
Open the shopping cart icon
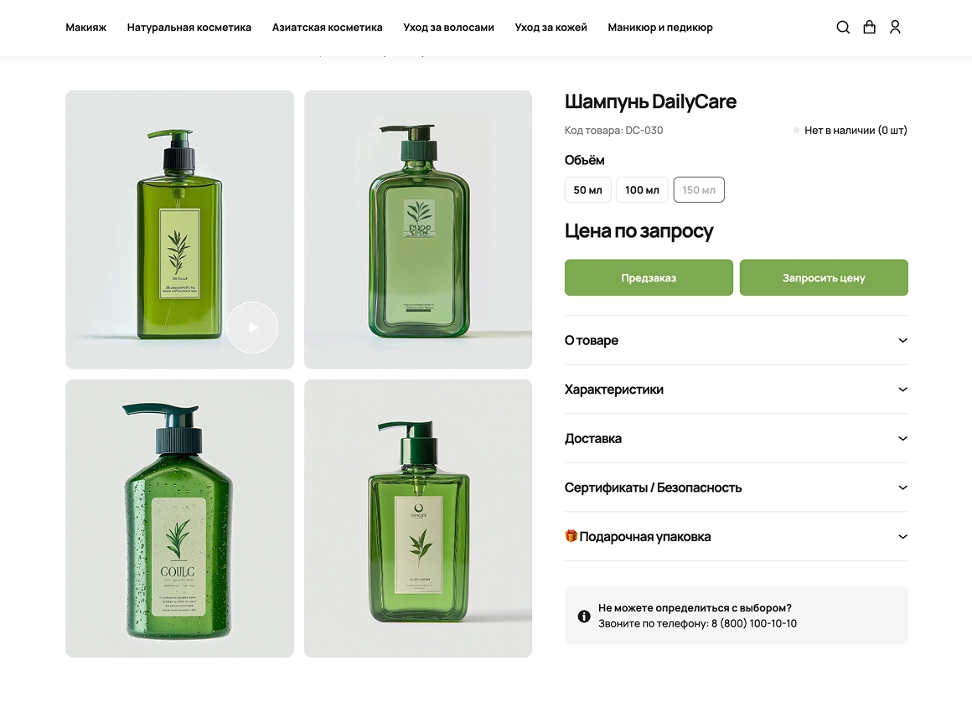[869, 27]
